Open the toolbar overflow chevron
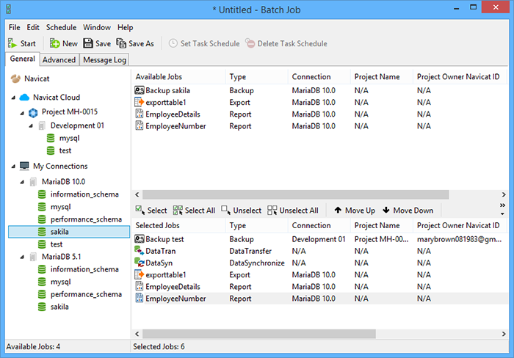The image size is (514, 358). (502, 205)
